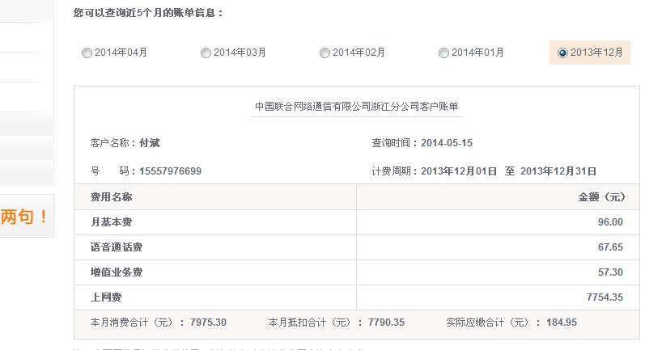The width and height of the screenshot is (666, 350).
Task: Click the customer name 付斌
Action: coord(150,143)
